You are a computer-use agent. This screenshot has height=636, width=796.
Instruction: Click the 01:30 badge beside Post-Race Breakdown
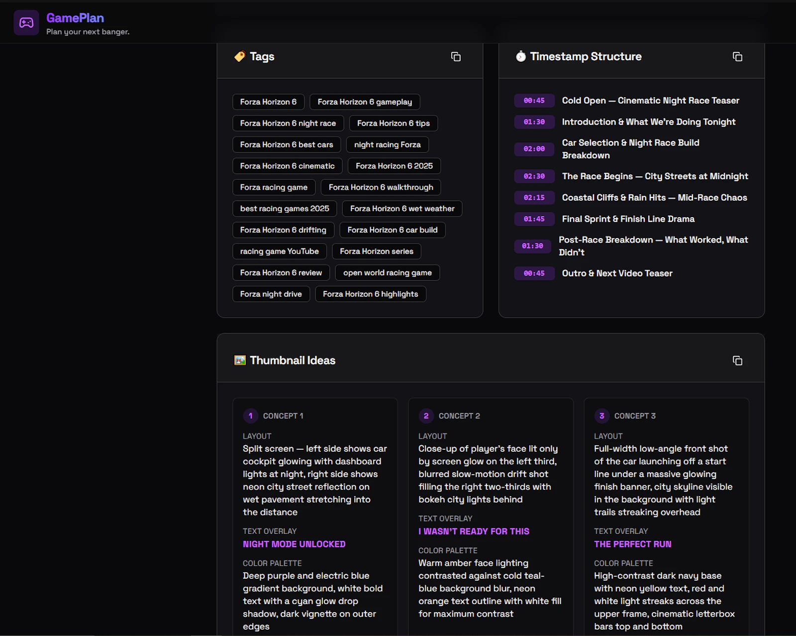click(532, 247)
